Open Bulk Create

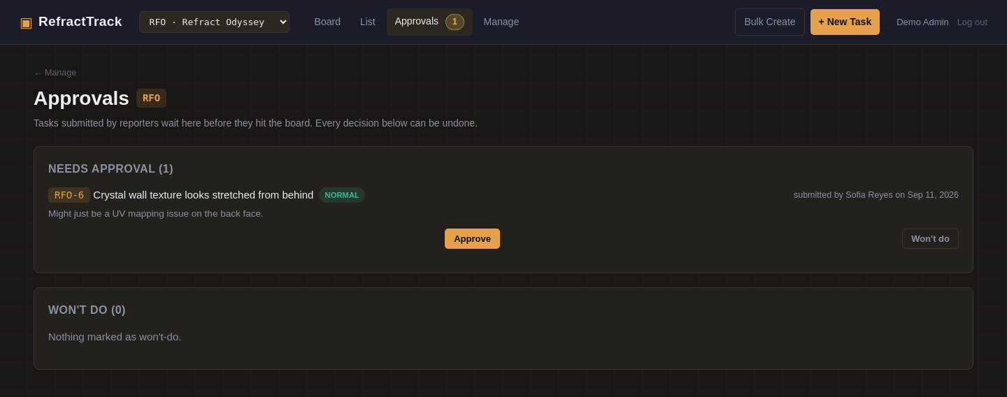click(x=770, y=22)
